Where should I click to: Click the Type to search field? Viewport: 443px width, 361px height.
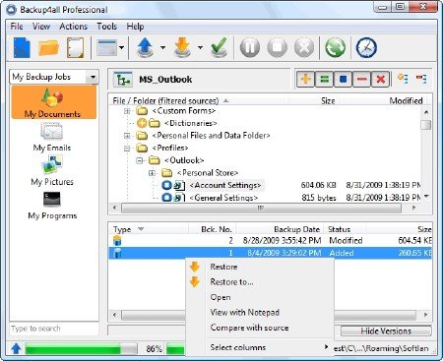[54, 329]
